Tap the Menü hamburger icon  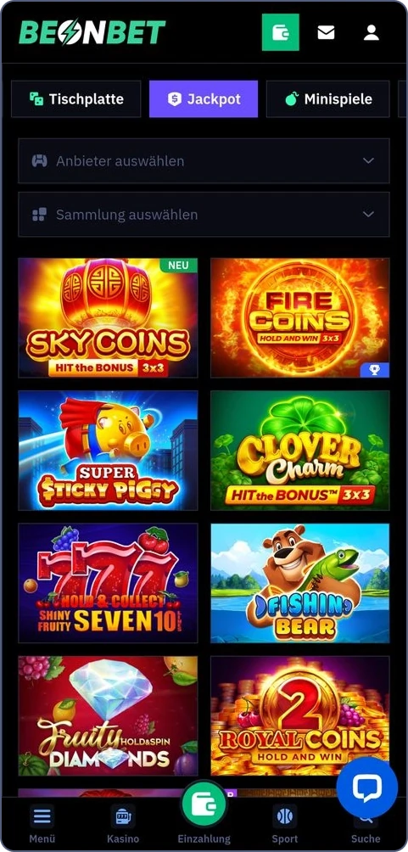click(42, 816)
